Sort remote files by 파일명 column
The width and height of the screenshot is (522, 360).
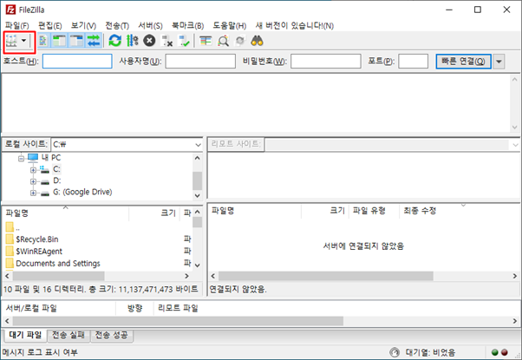coord(255,211)
